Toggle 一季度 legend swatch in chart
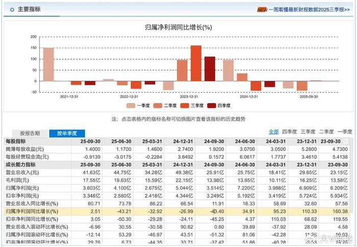357x247 pixels. pyautogui.click(x=131, y=105)
